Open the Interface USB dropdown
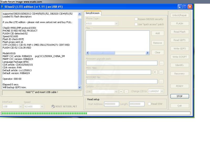This screenshot has height=159, width=210. (20, 107)
